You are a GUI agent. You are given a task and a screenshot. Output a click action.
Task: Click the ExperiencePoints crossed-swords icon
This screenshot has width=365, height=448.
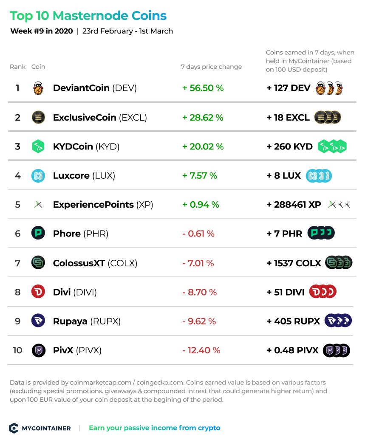(x=38, y=205)
